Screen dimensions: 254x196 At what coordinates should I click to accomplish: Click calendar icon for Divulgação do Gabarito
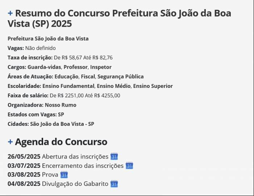click(114, 184)
